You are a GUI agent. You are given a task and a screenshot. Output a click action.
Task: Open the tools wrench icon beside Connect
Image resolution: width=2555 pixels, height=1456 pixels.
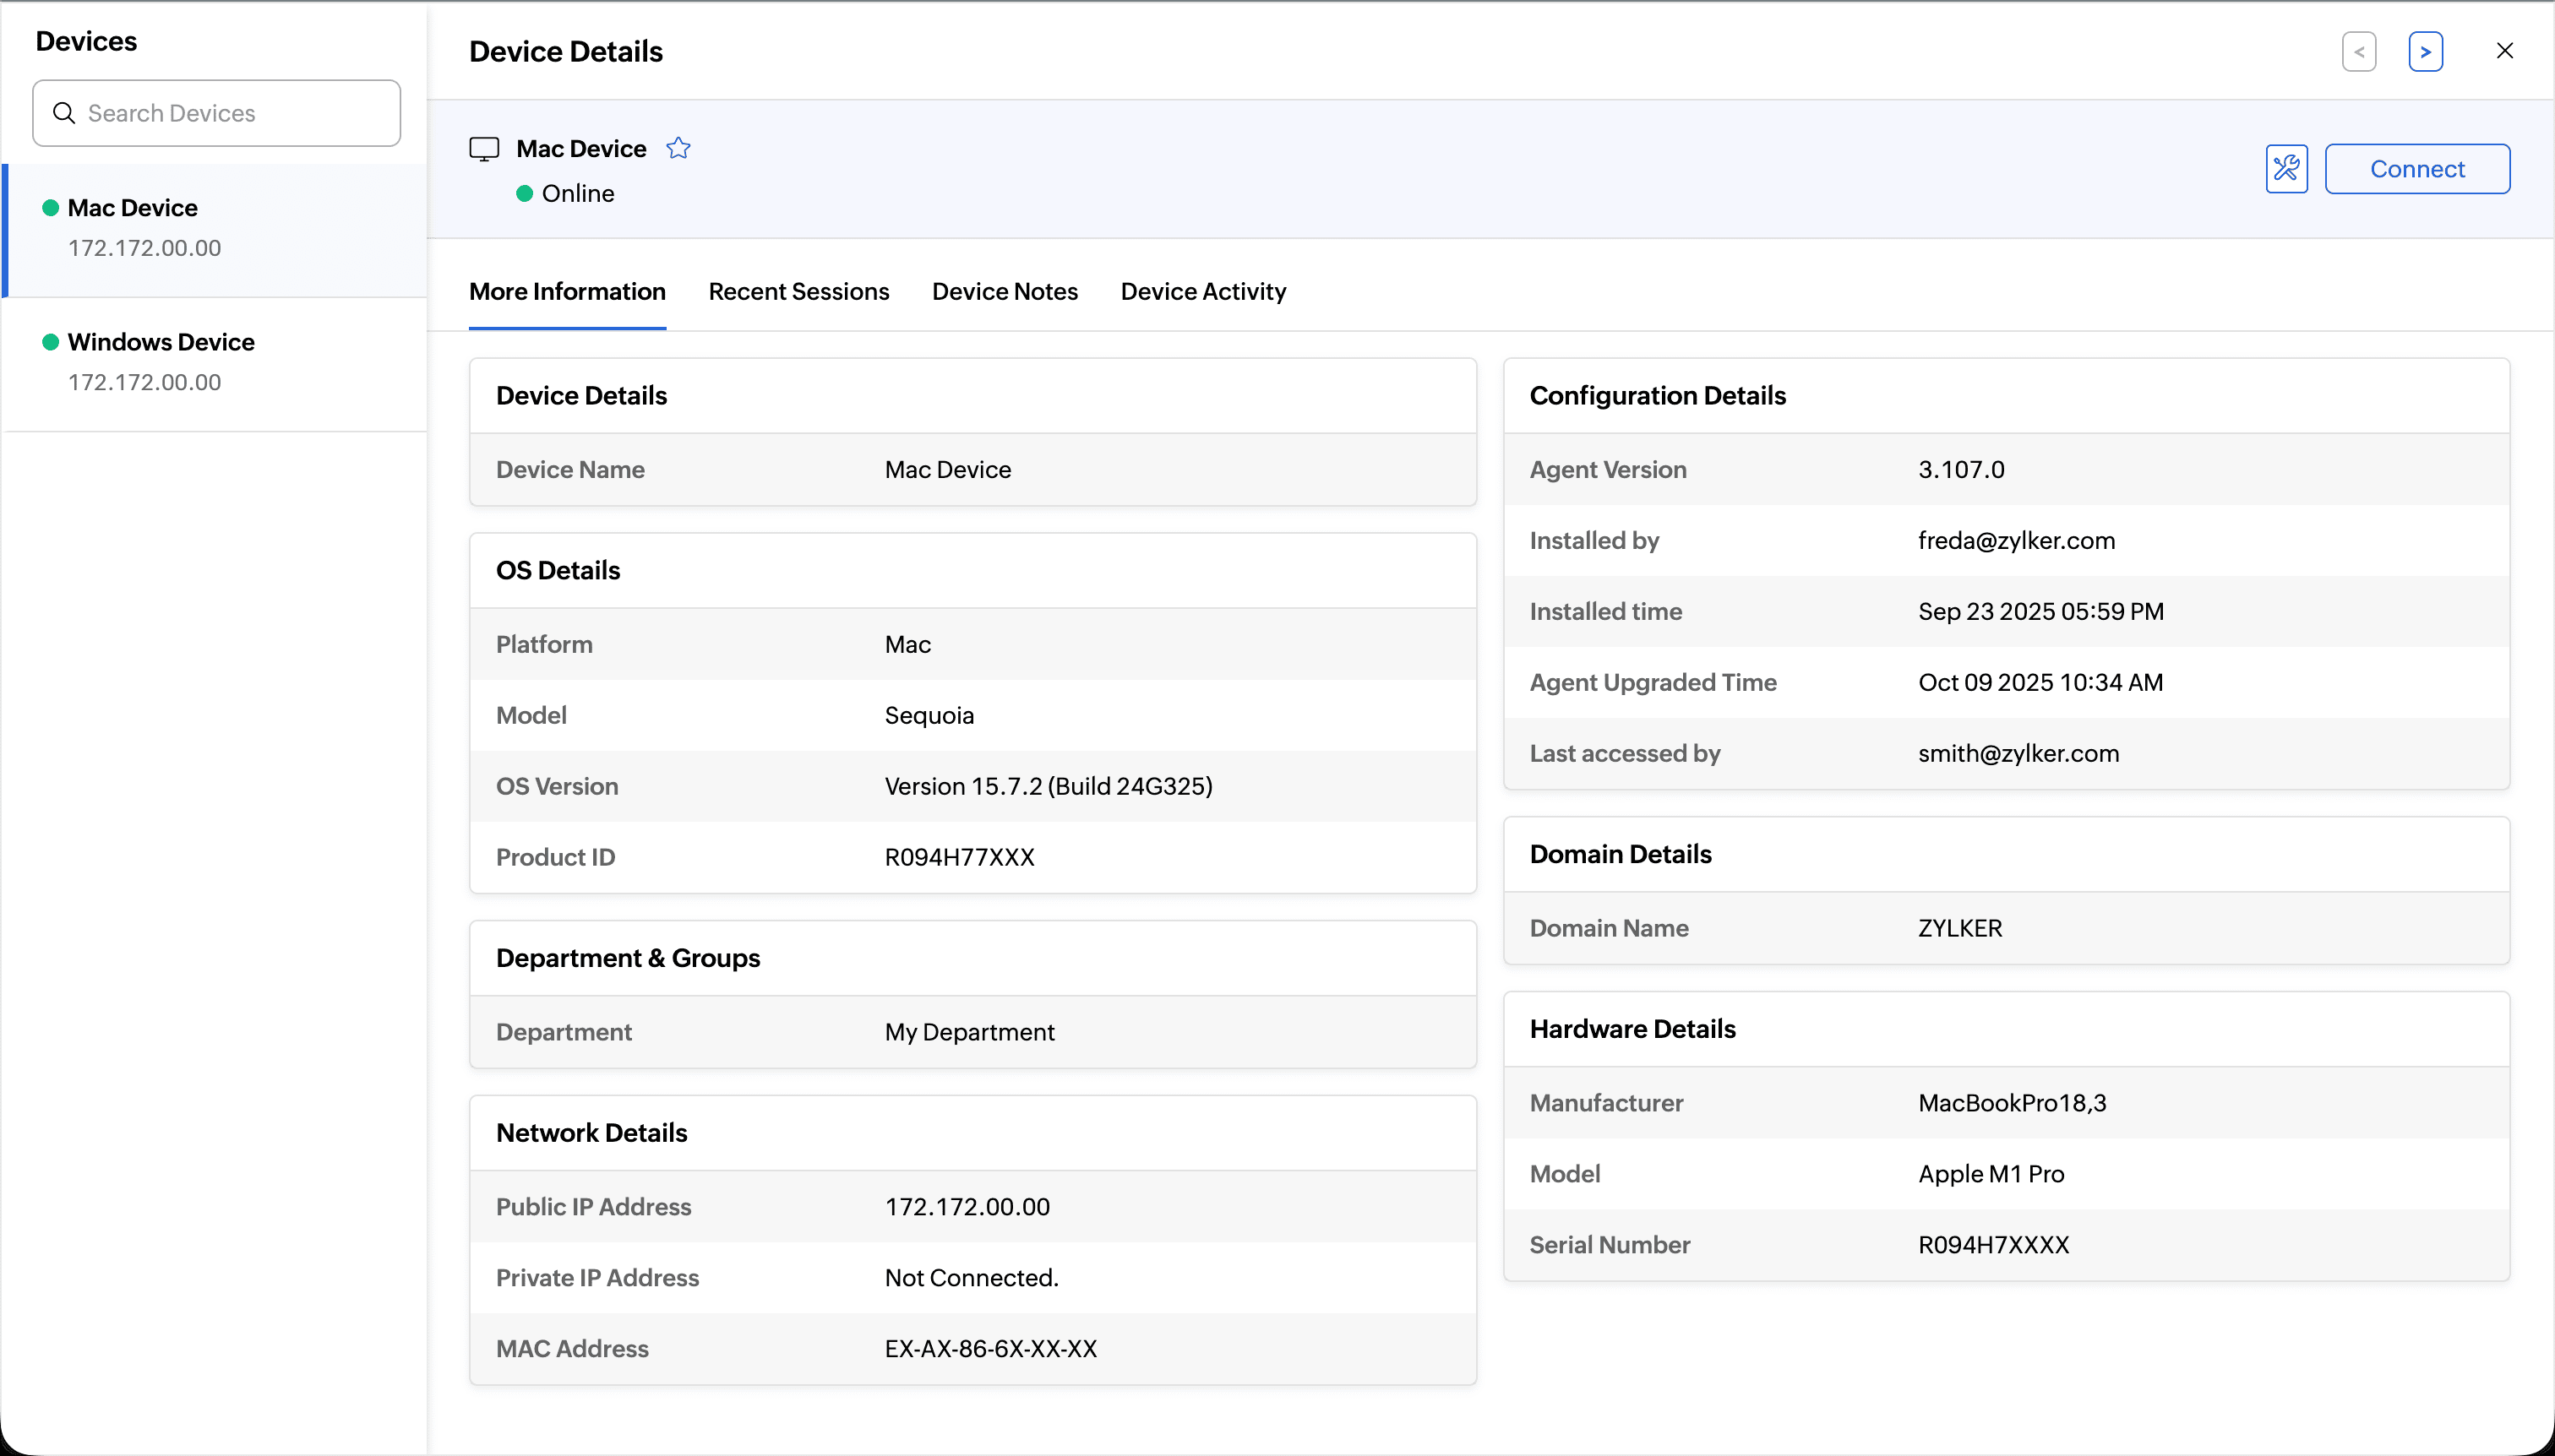click(x=2285, y=168)
